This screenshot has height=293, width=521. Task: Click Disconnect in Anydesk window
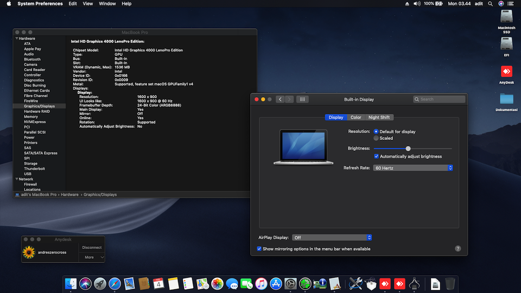(x=92, y=247)
